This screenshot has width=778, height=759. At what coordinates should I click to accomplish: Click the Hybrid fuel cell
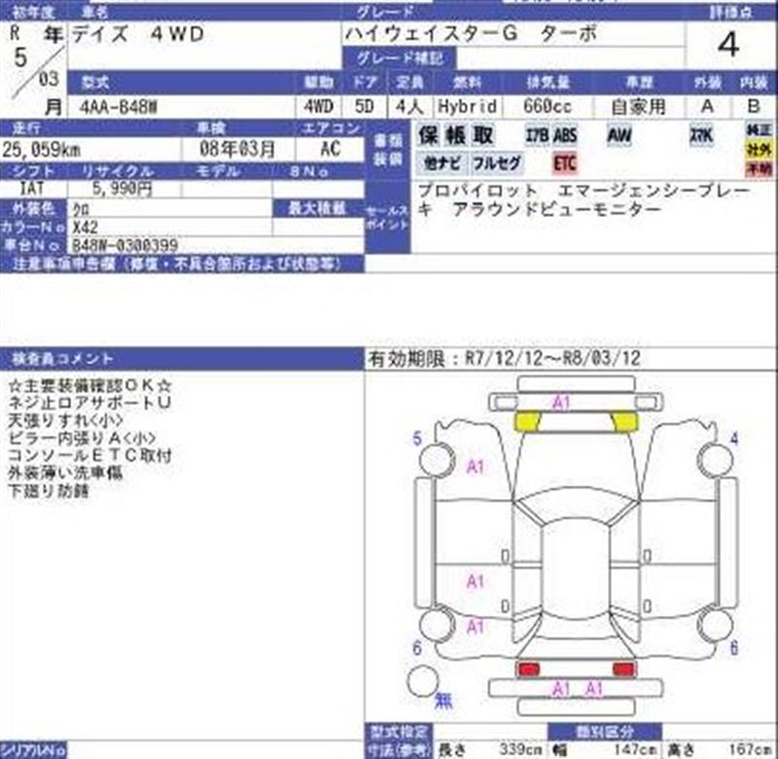pyautogui.click(x=467, y=107)
